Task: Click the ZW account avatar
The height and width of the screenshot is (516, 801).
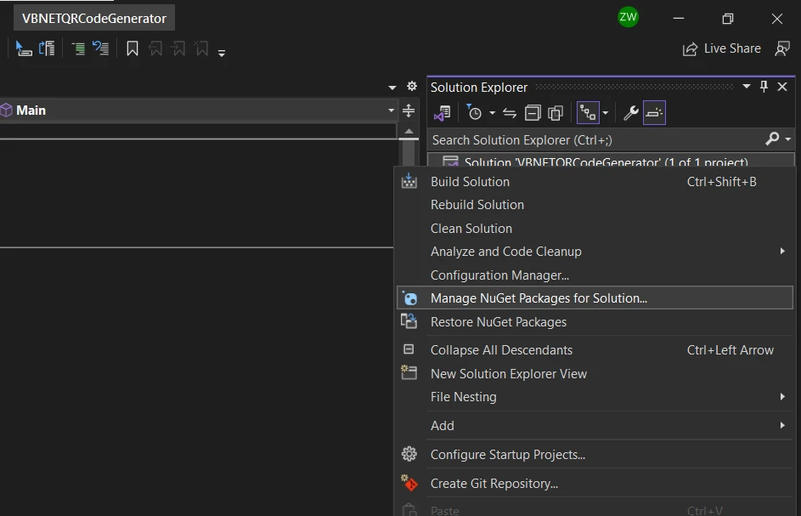Action: (x=628, y=17)
